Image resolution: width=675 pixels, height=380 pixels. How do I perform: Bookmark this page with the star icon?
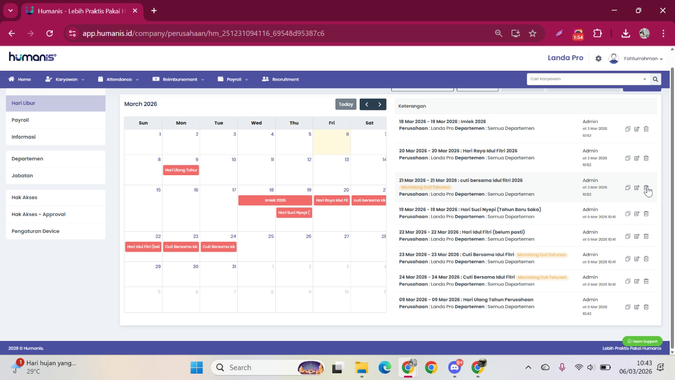[533, 33]
